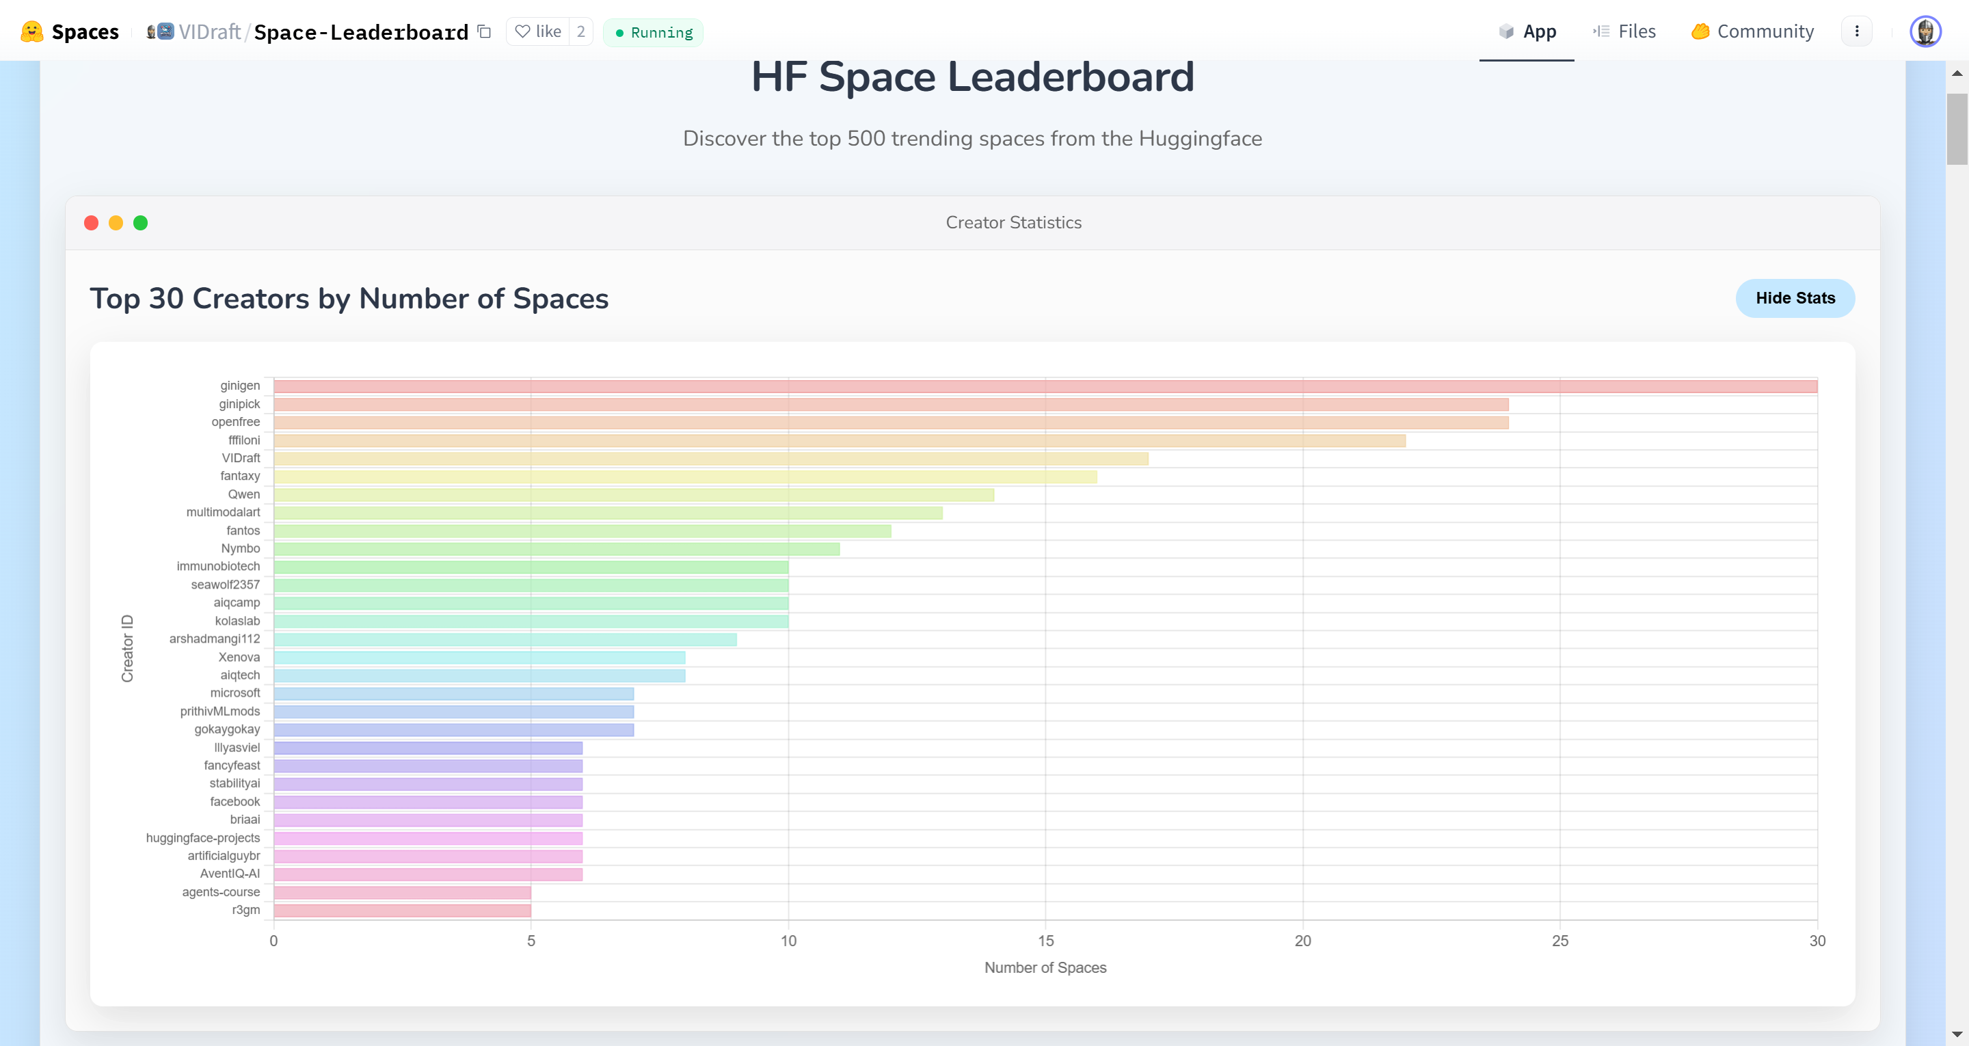Open the Community tab
This screenshot has width=1969, height=1046.
[x=1752, y=31]
